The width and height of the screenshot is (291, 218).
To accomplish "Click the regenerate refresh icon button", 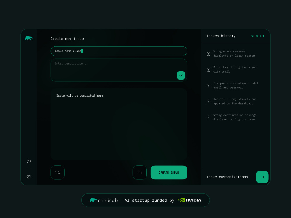I will 58,172.
